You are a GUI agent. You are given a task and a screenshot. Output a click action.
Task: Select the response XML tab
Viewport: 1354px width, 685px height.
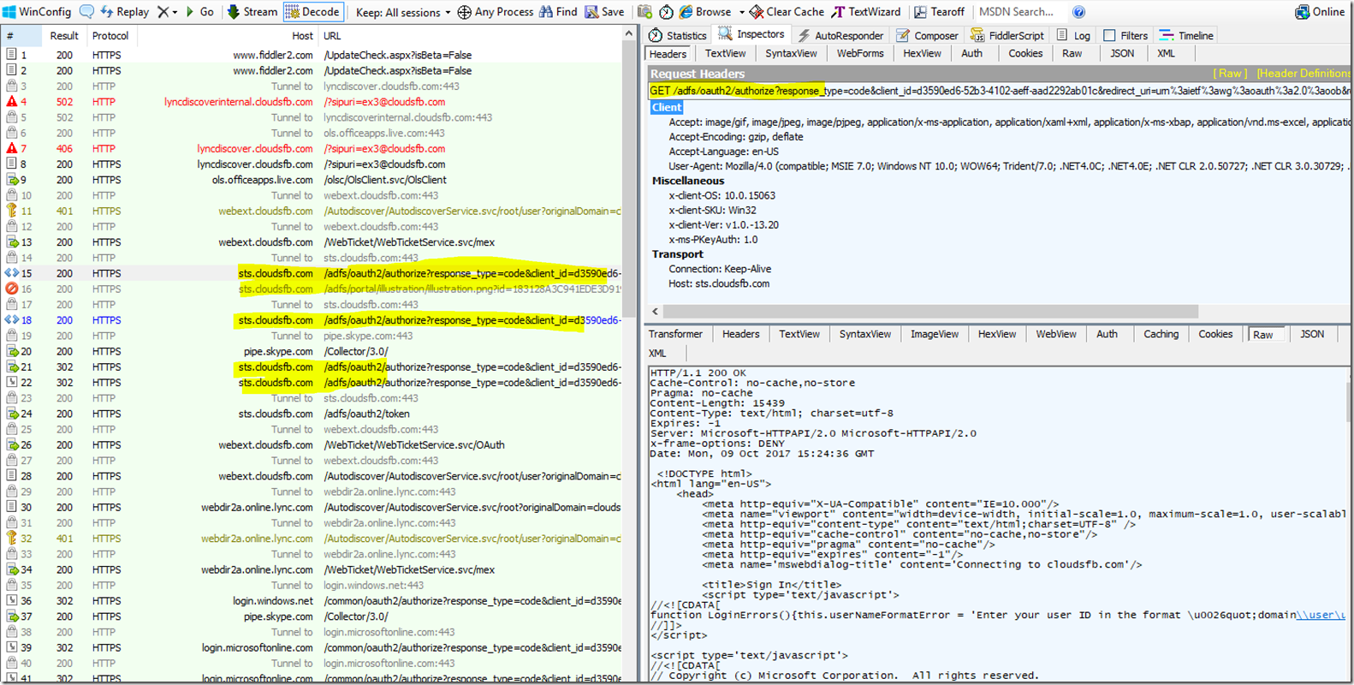coord(657,353)
